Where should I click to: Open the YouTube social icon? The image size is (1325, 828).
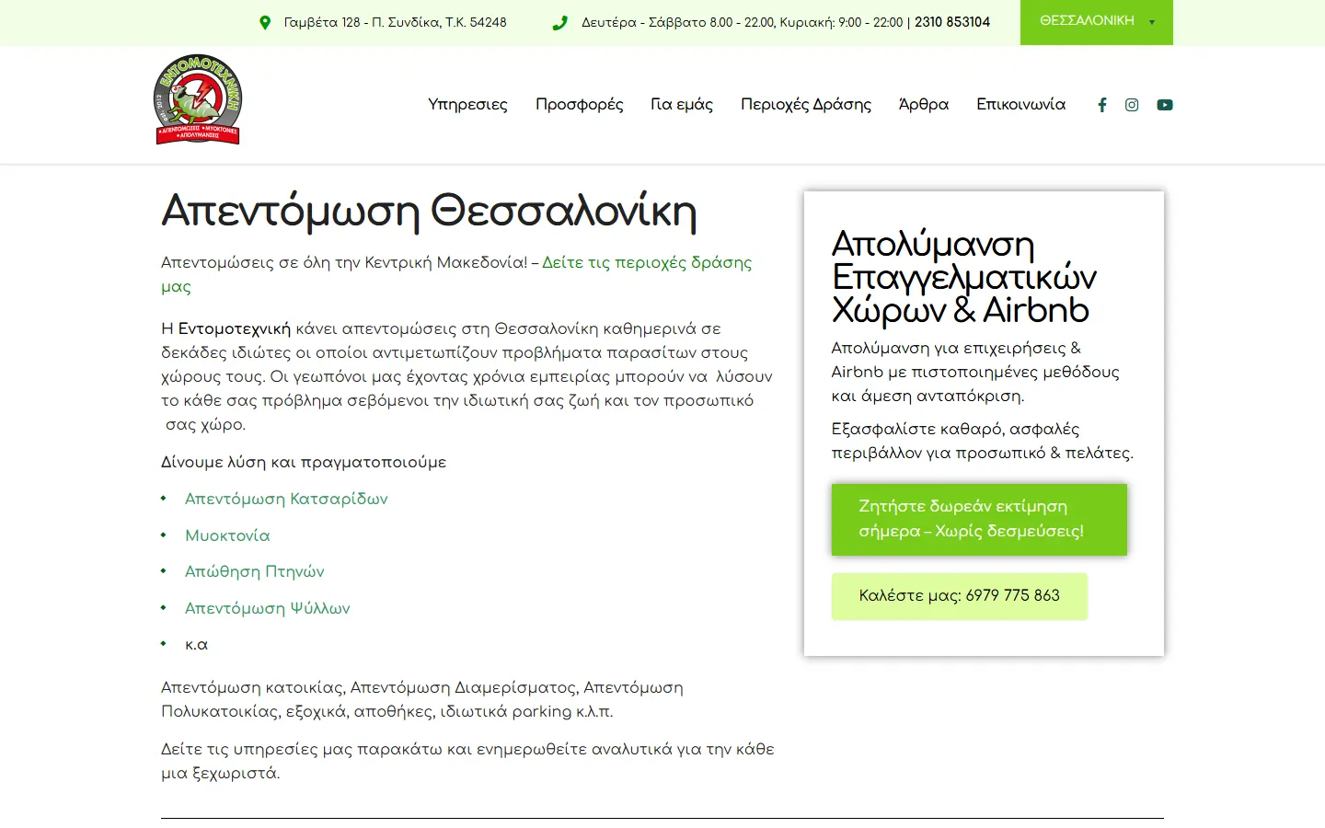coord(1165,105)
